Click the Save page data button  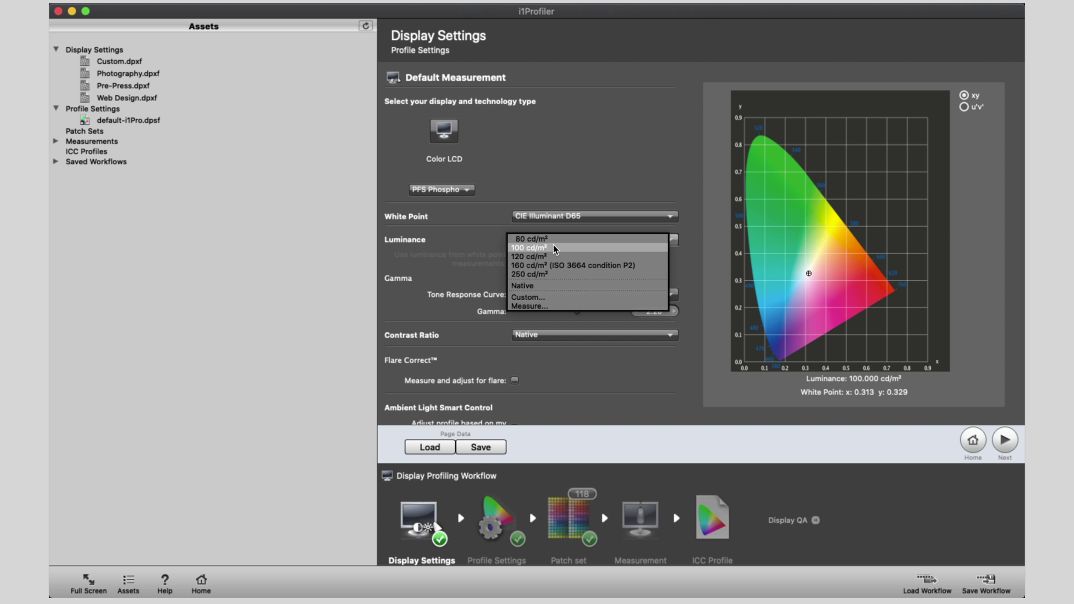481,447
